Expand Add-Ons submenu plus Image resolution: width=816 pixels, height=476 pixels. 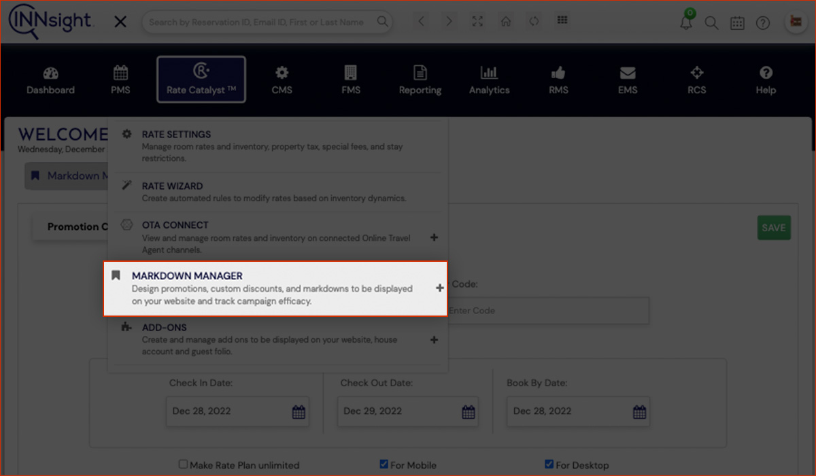point(434,340)
